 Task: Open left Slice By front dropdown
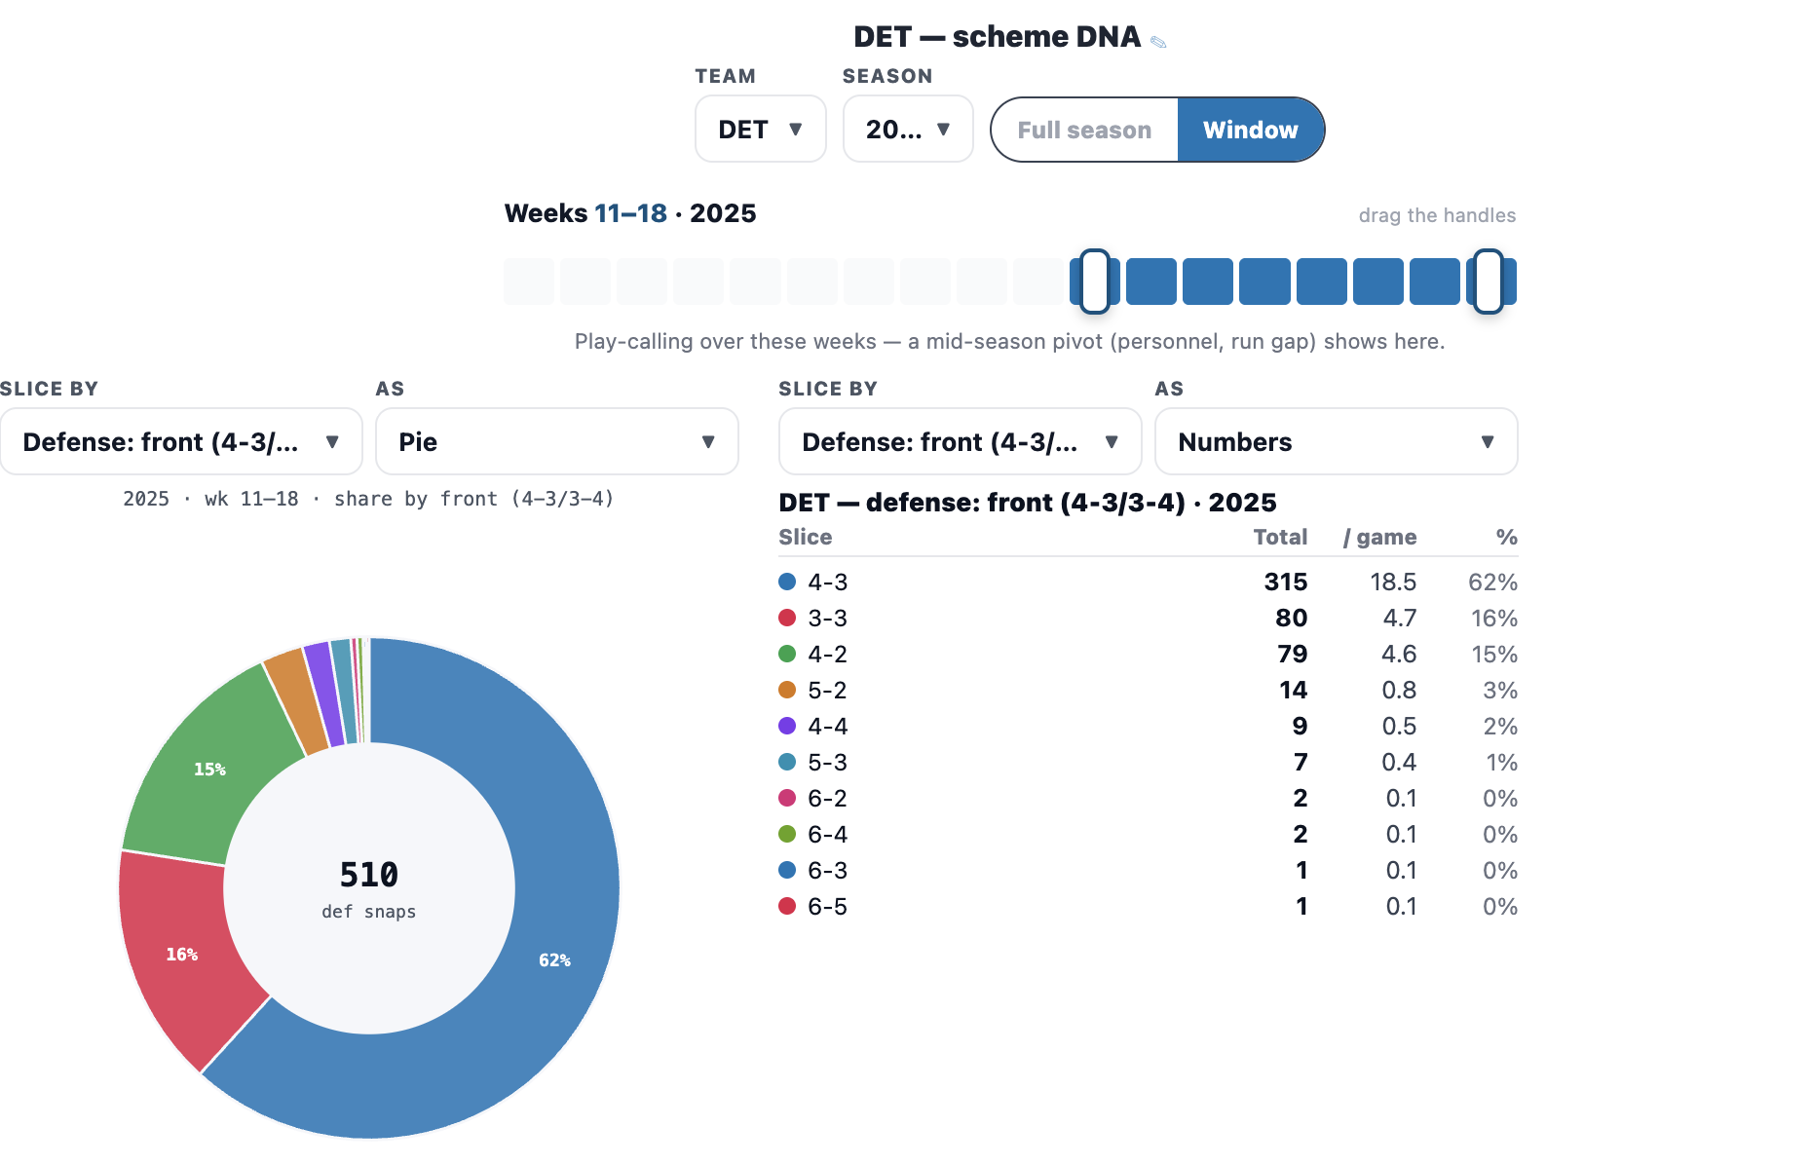[181, 441]
